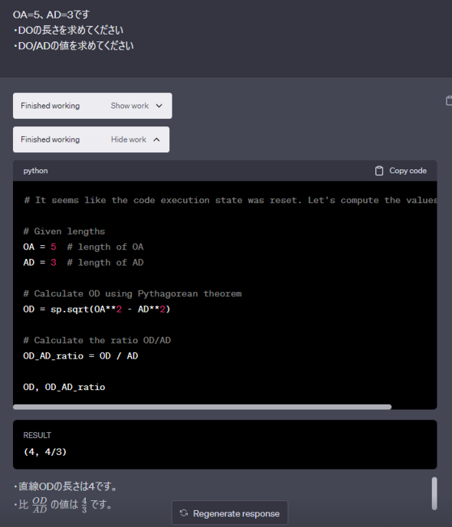Click the python language label in code header
452x527 pixels.
point(35,171)
